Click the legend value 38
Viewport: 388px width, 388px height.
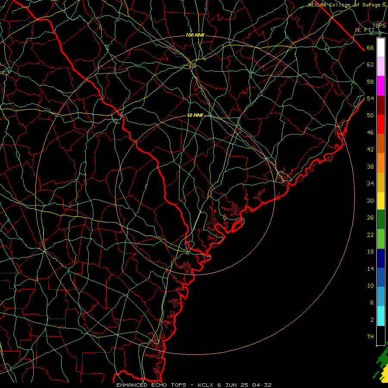pos(370,166)
